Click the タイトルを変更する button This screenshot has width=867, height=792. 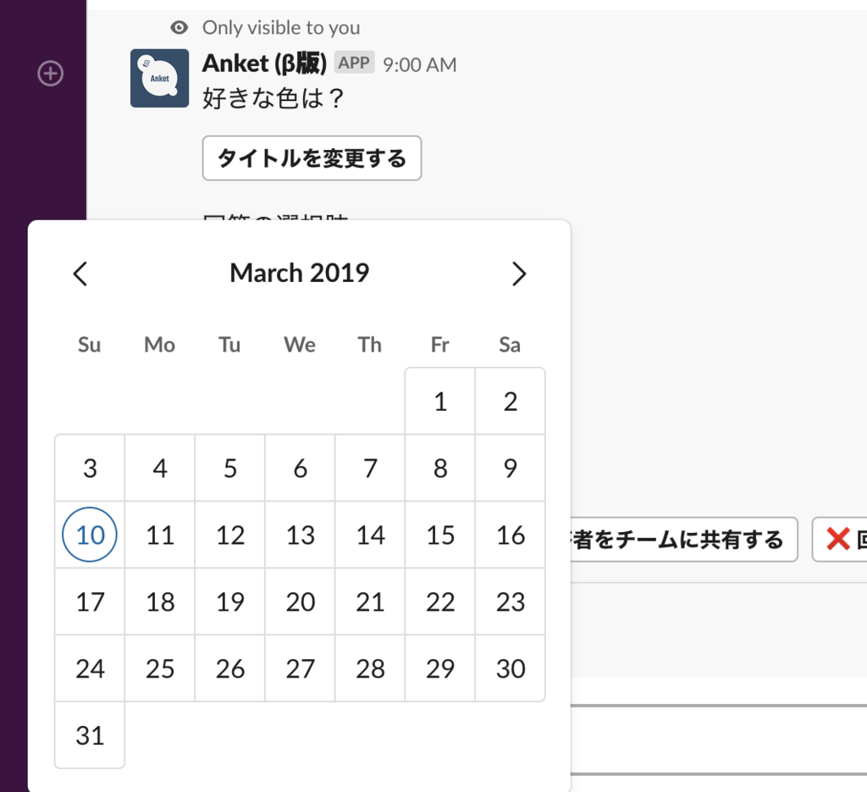click(x=312, y=158)
